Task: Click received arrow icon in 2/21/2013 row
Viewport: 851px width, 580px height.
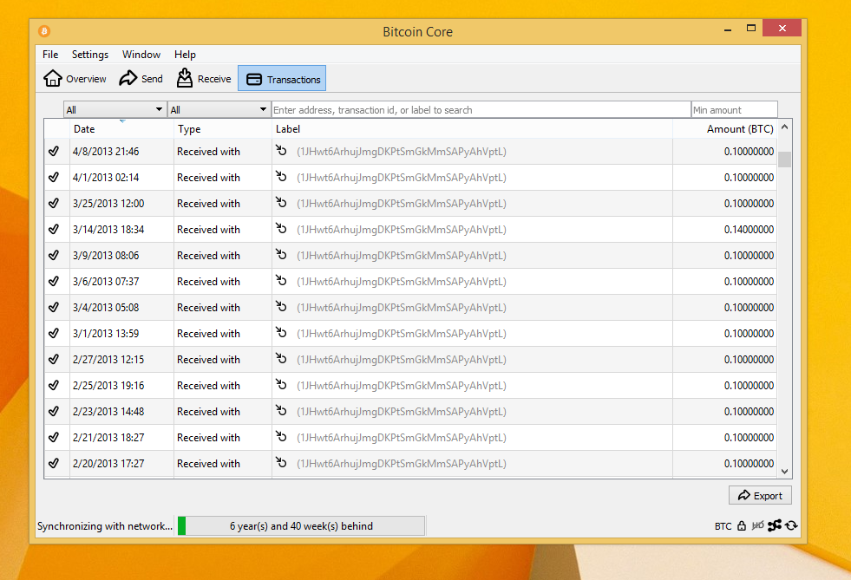Action: [280, 436]
